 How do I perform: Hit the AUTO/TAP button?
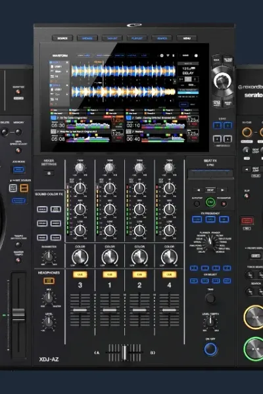[197, 204]
